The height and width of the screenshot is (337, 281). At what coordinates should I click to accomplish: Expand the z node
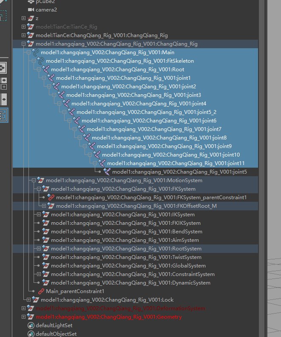[23, 18]
